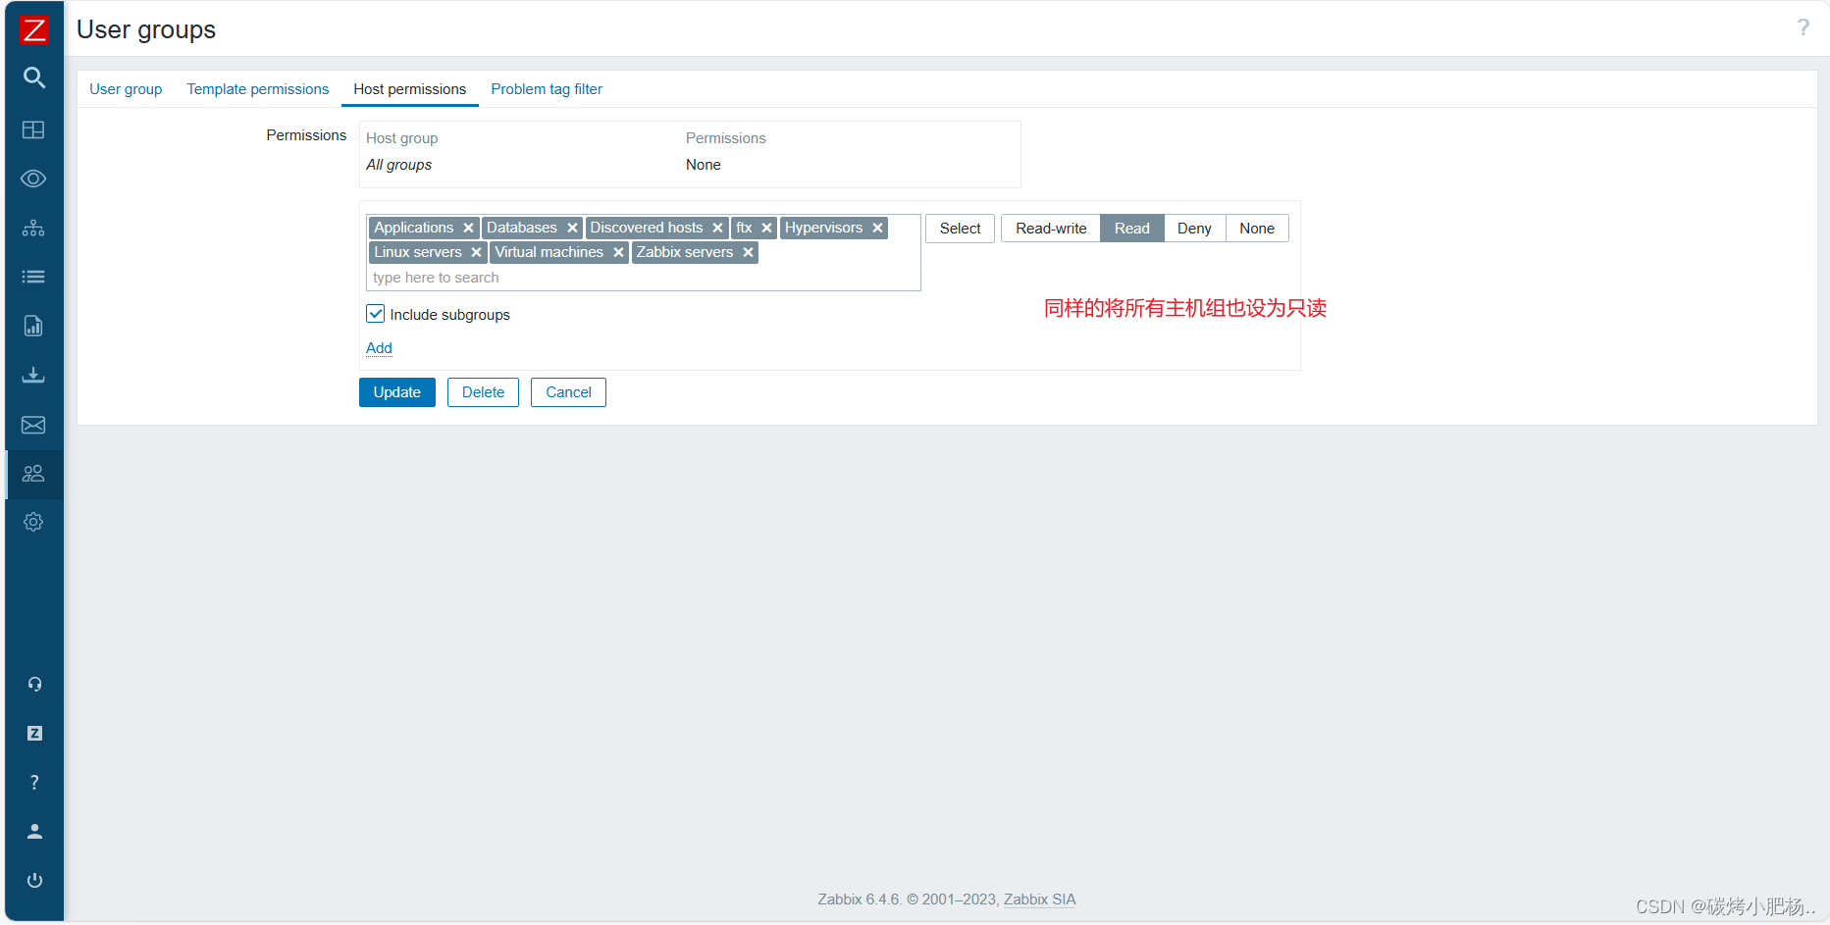The image size is (1830, 925).
Task: Click the Select host groups button
Action: click(x=960, y=229)
